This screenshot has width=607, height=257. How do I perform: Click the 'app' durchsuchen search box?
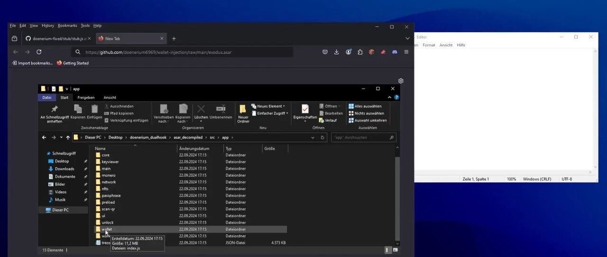click(x=364, y=137)
